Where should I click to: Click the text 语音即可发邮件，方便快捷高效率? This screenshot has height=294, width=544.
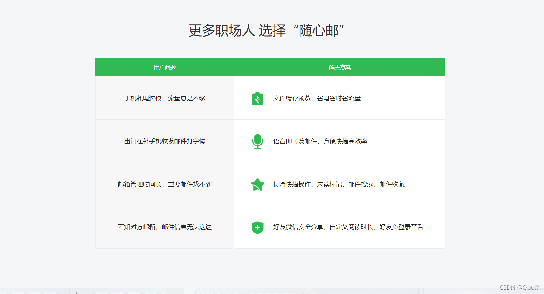(320, 141)
